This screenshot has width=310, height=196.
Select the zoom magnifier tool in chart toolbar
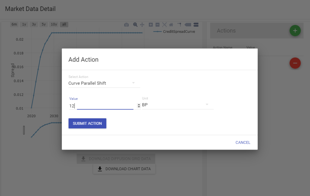coord(135,25)
